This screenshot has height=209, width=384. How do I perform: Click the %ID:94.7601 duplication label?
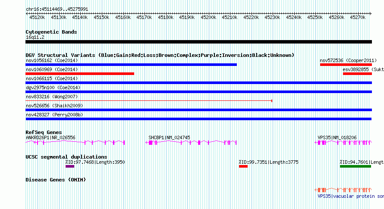(362, 162)
